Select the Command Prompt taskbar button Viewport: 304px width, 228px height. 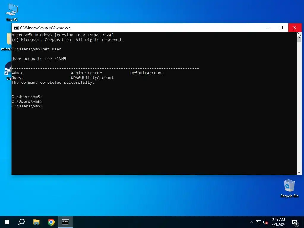click(x=66, y=222)
